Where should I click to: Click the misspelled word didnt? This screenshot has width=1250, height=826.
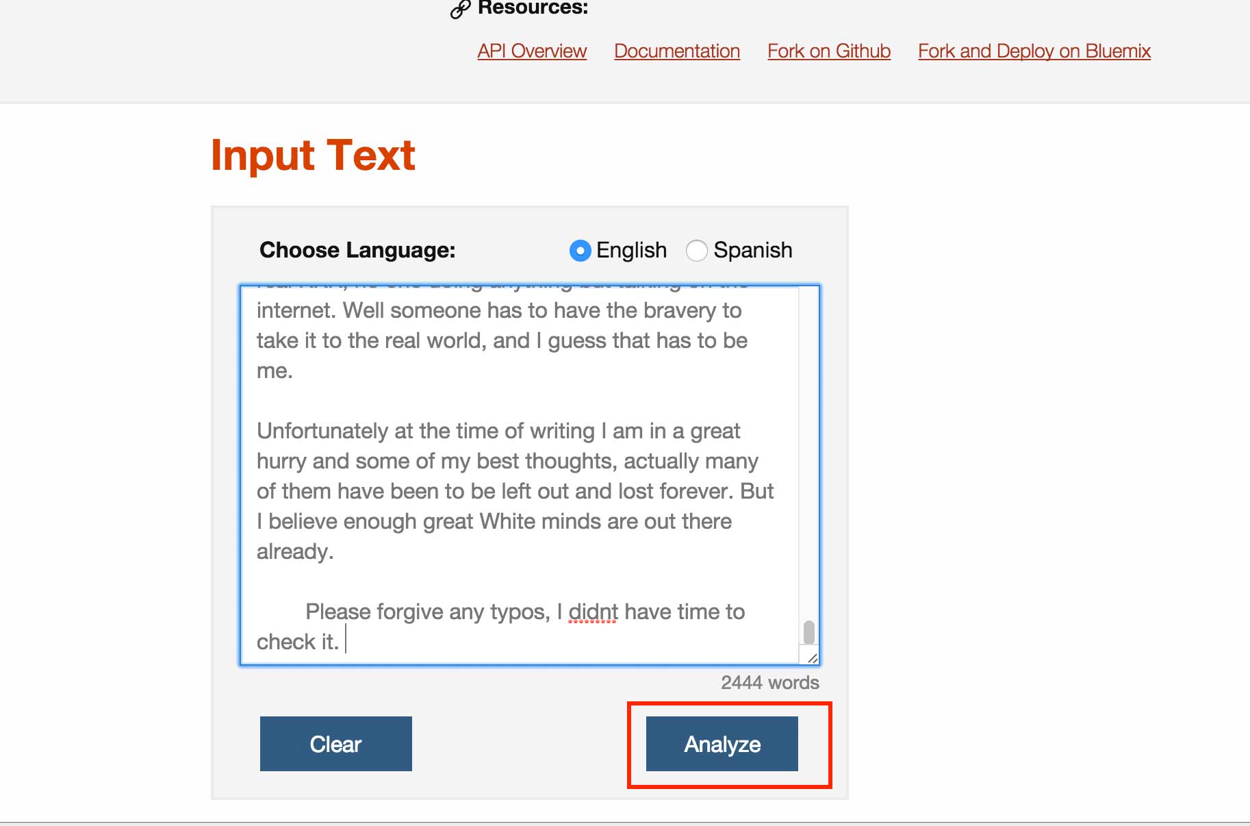[x=593, y=612]
